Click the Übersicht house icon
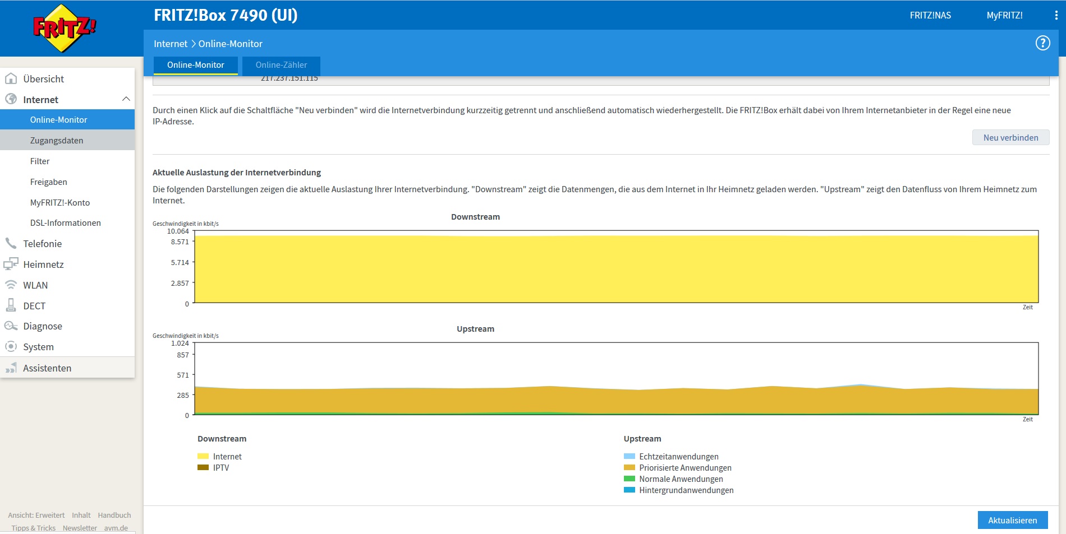The width and height of the screenshot is (1066, 534). coord(11,78)
